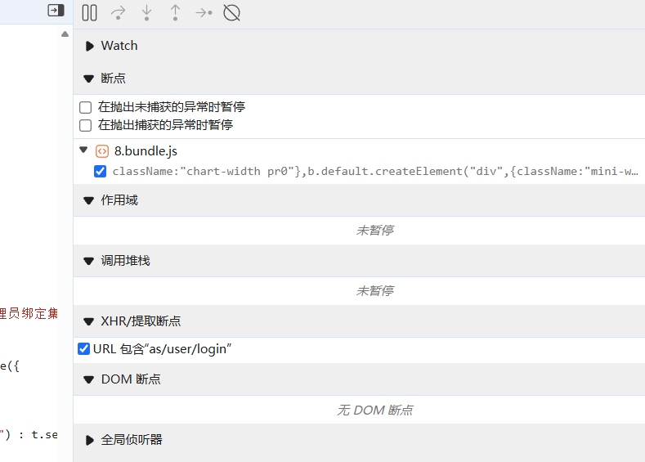Click the 在抛出捕获的异常时暂停 label
The height and width of the screenshot is (462, 645).
(165, 125)
